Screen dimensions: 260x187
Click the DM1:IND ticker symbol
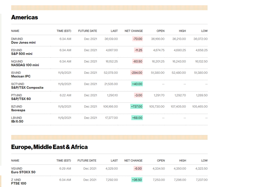pyautogui.click(x=17, y=39)
